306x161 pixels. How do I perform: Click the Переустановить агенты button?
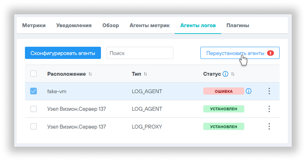tap(235, 53)
